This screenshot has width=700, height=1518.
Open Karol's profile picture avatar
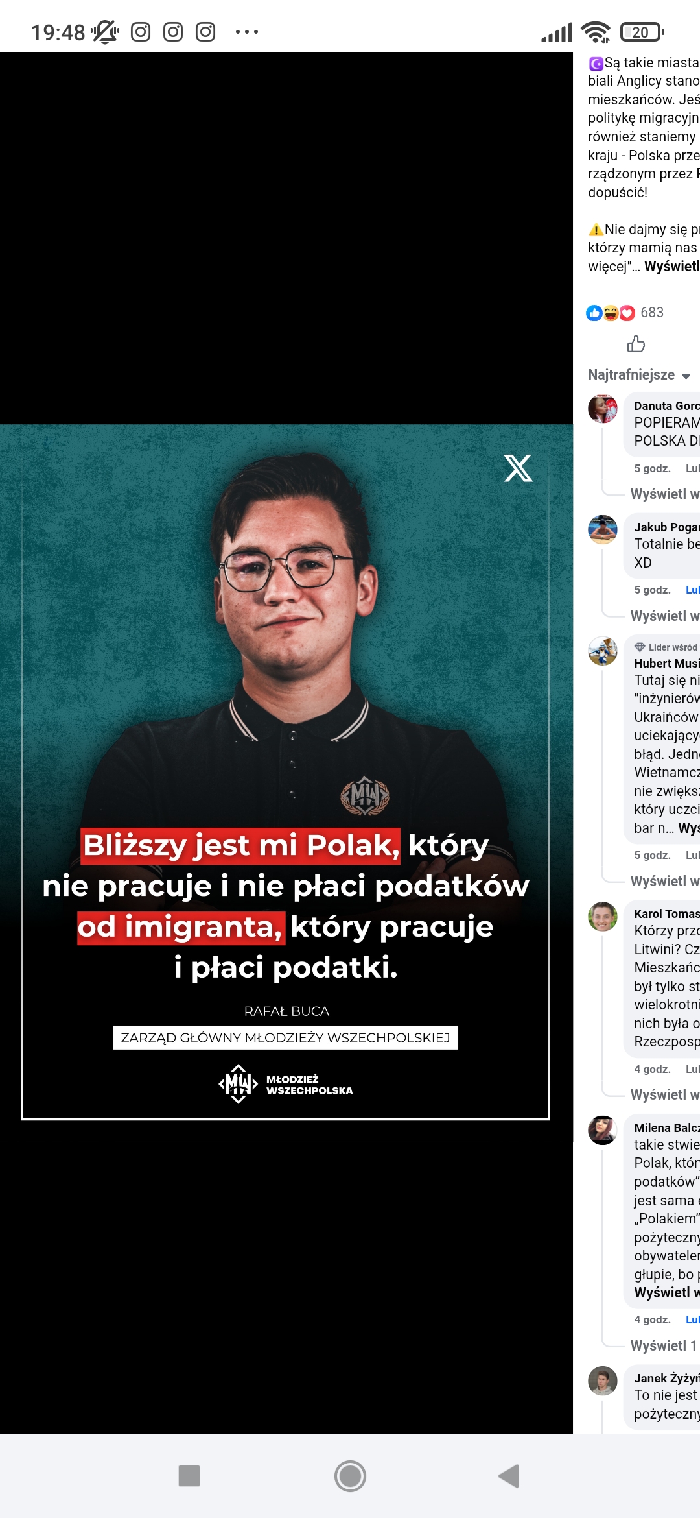[x=603, y=917]
